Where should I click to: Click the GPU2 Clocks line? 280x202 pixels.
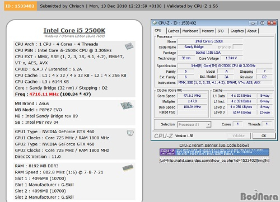coord(62,150)
